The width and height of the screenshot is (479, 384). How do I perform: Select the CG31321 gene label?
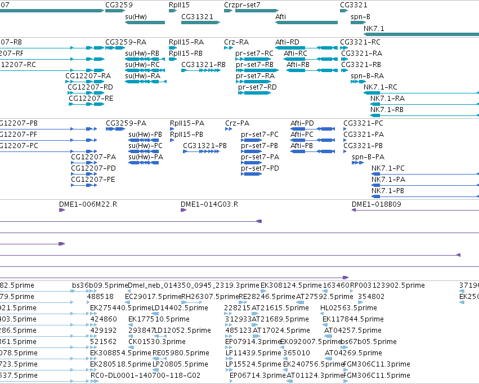pyautogui.click(x=197, y=17)
